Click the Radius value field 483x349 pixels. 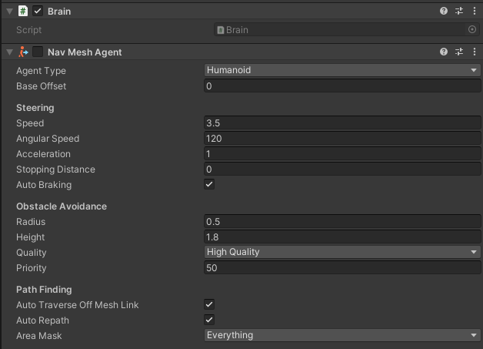[342, 222]
